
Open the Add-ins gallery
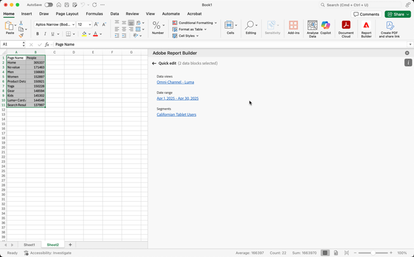(293, 28)
